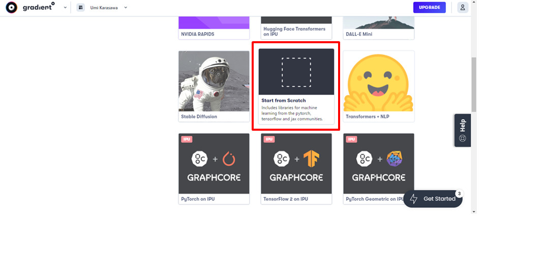Click the Start from Scratch description text
546x266 pixels.
coord(292,113)
